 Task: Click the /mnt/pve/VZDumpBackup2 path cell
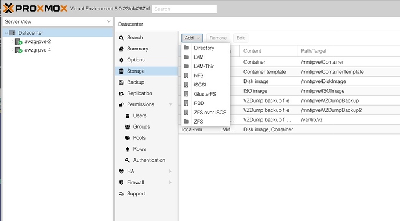(332, 110)
